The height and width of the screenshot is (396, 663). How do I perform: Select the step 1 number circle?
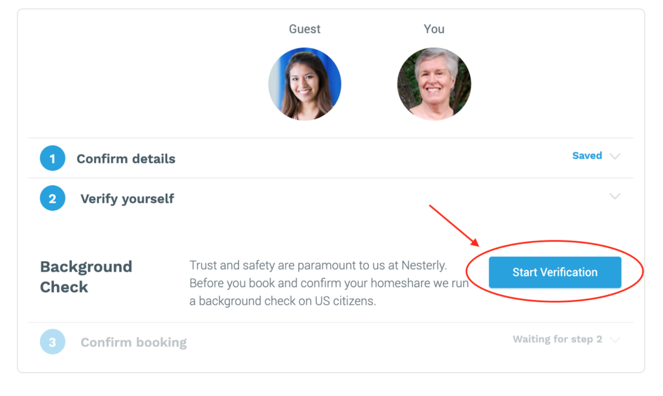click(x=52, y=158)
